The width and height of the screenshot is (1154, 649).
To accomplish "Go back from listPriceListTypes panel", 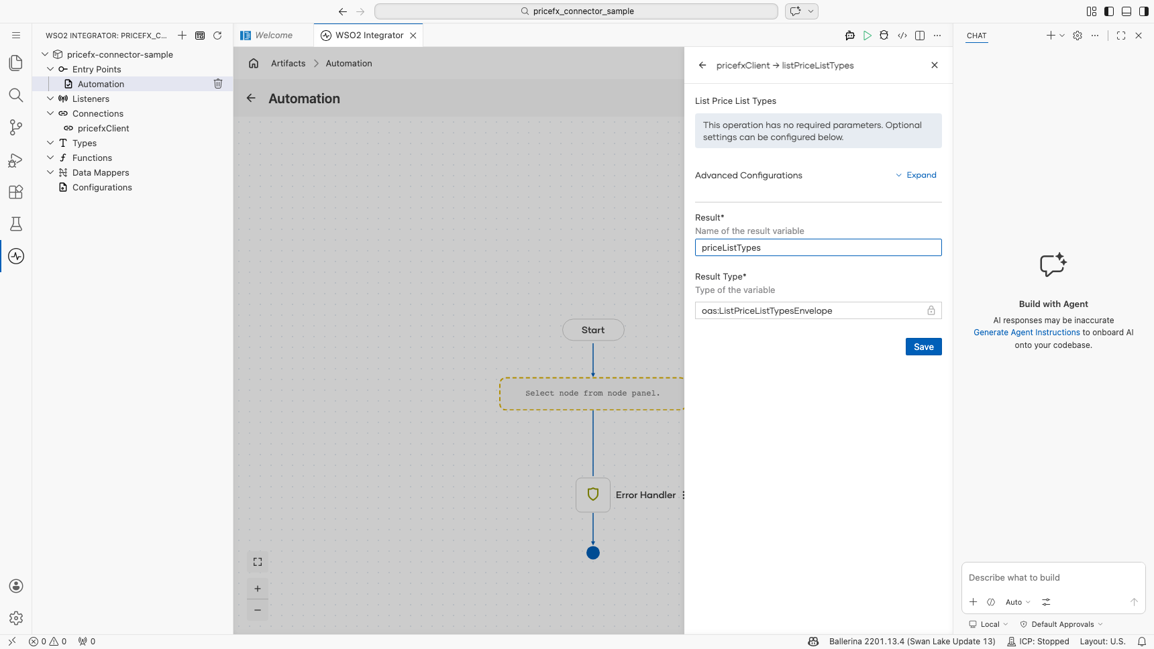I will (x=702, y=66).
